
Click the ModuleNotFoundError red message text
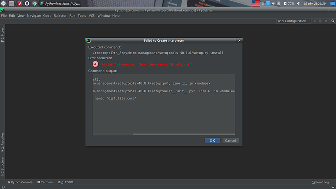(x=147, y=64)
